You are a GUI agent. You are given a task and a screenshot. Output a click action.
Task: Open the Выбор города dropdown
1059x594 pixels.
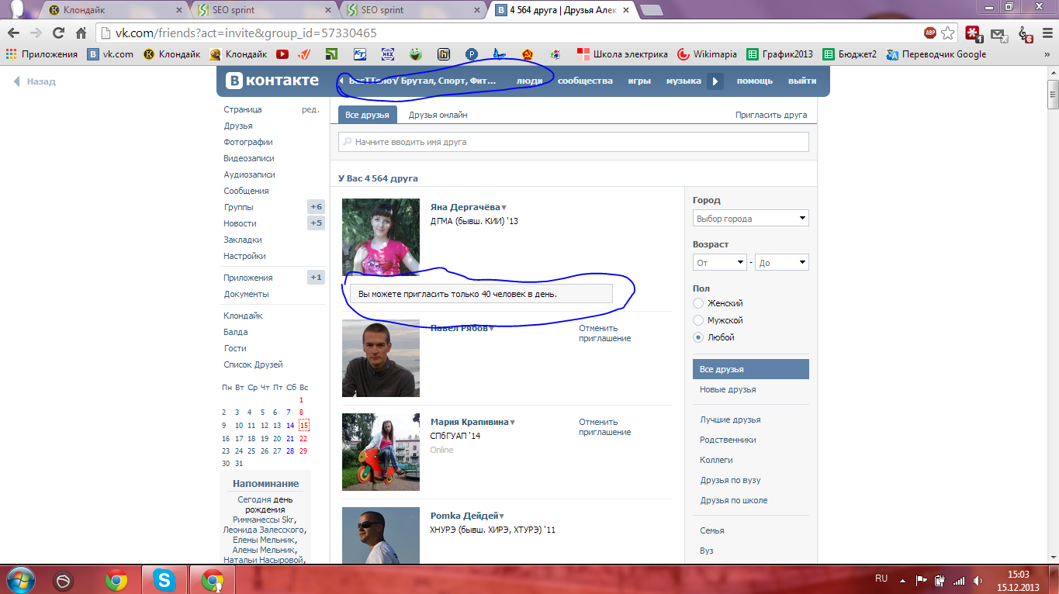point(751,219)
